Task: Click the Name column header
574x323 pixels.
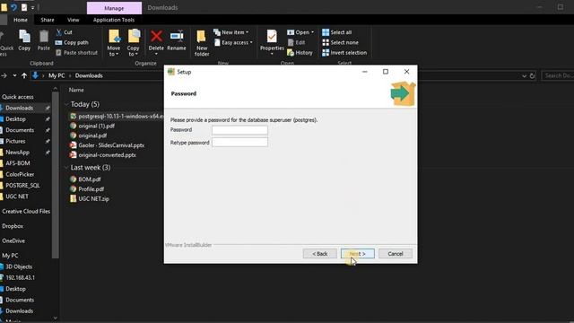Action: coord(76,90)
